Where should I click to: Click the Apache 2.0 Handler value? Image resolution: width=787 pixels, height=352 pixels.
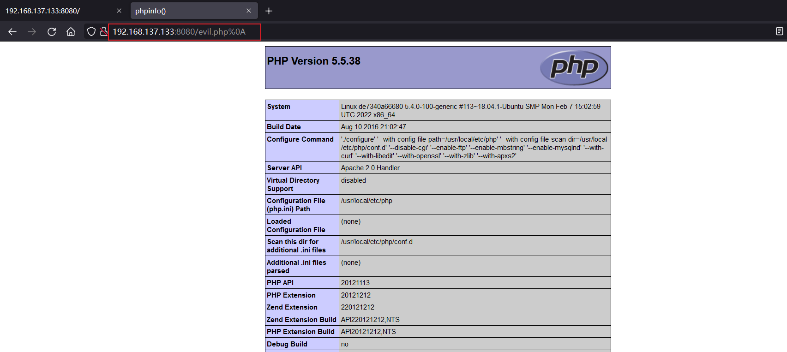(370, 168)
